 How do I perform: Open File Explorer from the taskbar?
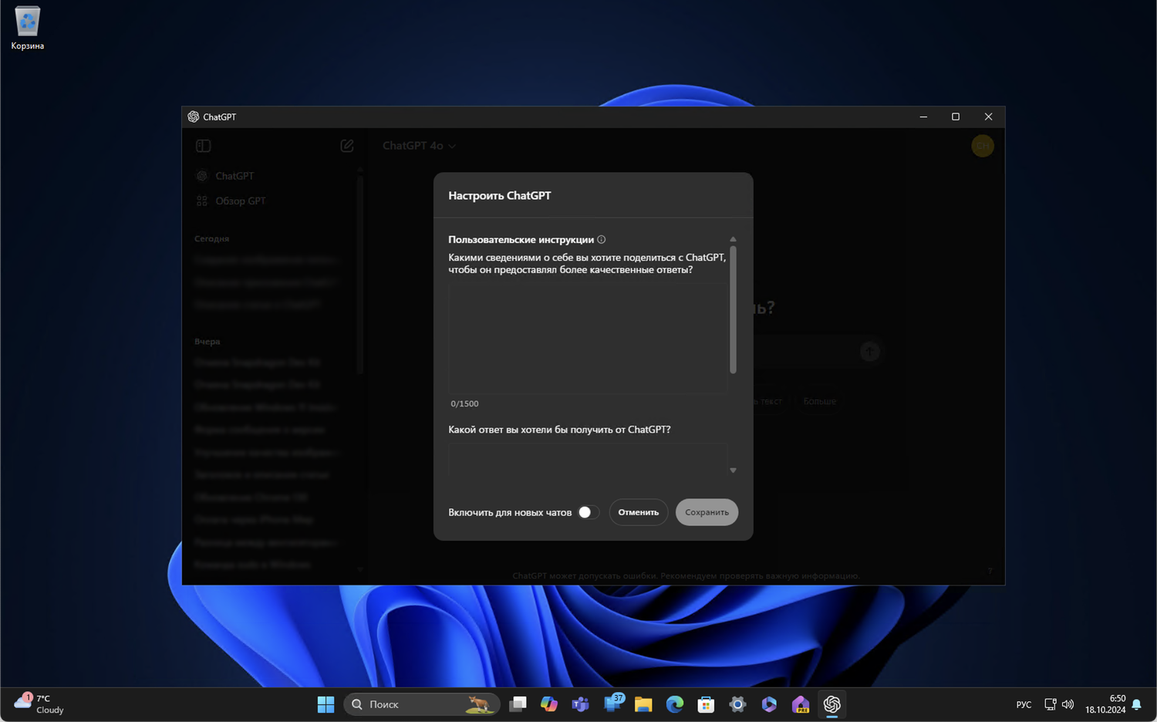(643, 704)
